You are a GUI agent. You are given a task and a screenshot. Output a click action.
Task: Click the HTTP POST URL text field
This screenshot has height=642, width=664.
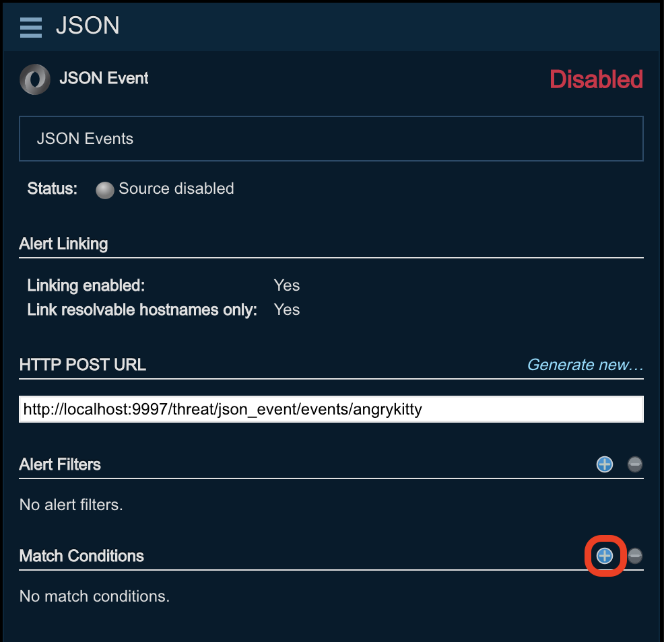pos(331,409)
